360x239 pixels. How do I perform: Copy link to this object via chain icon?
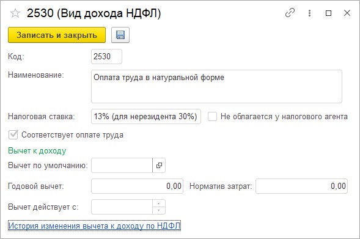point(290,13)
